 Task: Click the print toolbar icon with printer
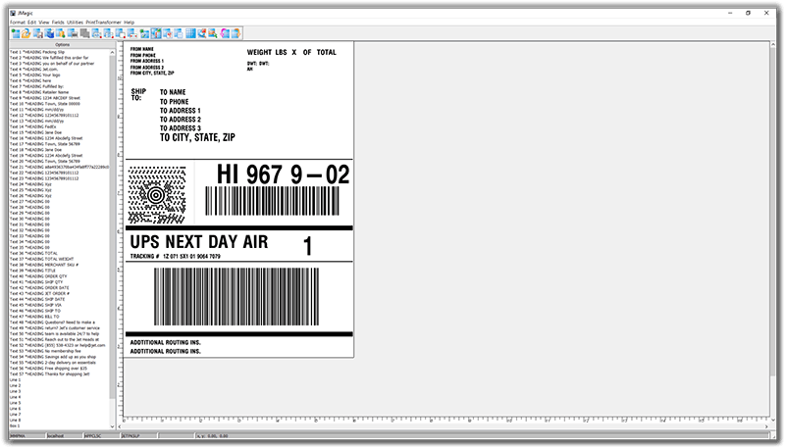point(73,33)
